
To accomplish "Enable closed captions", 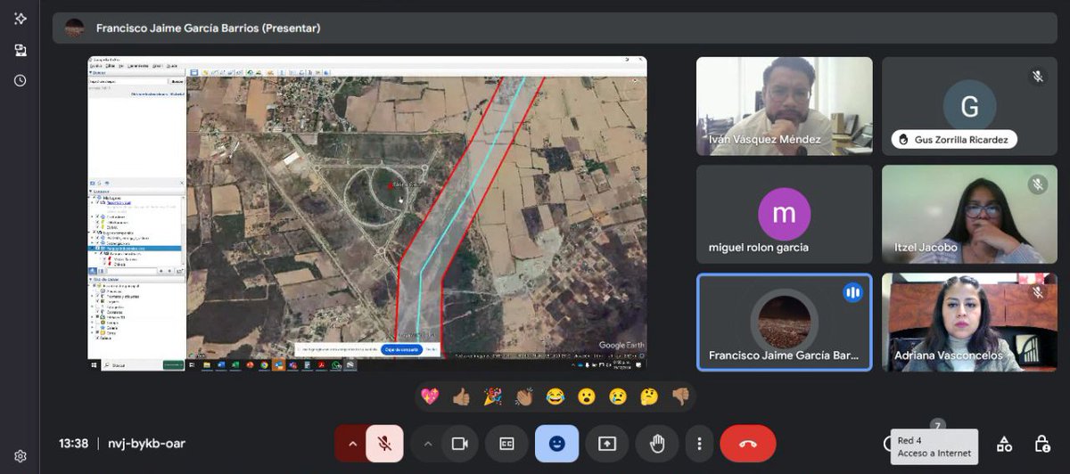I will coord(507,444).
